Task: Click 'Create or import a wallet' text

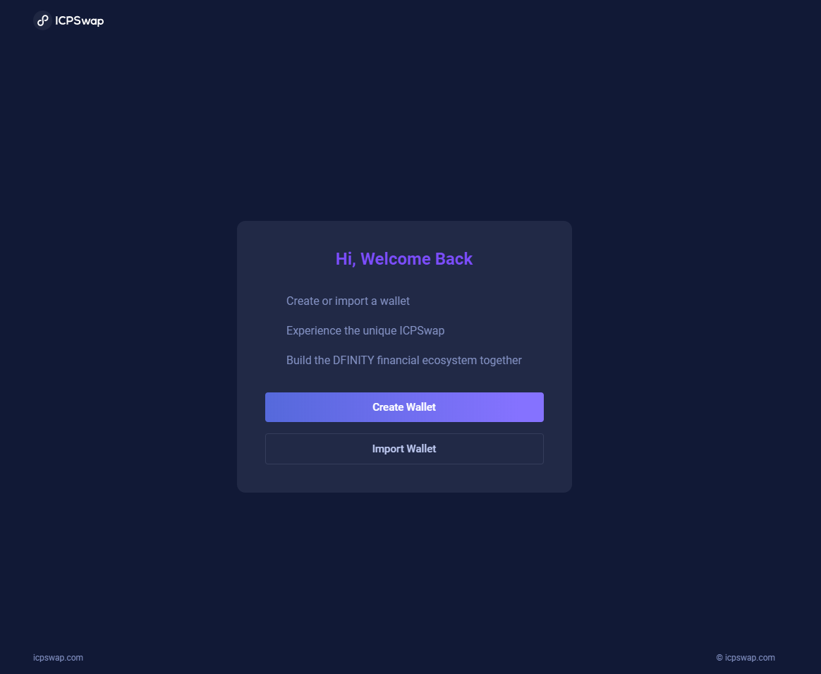Action: [x=348, y=301]
